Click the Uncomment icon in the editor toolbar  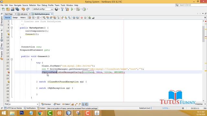[93, 18]
